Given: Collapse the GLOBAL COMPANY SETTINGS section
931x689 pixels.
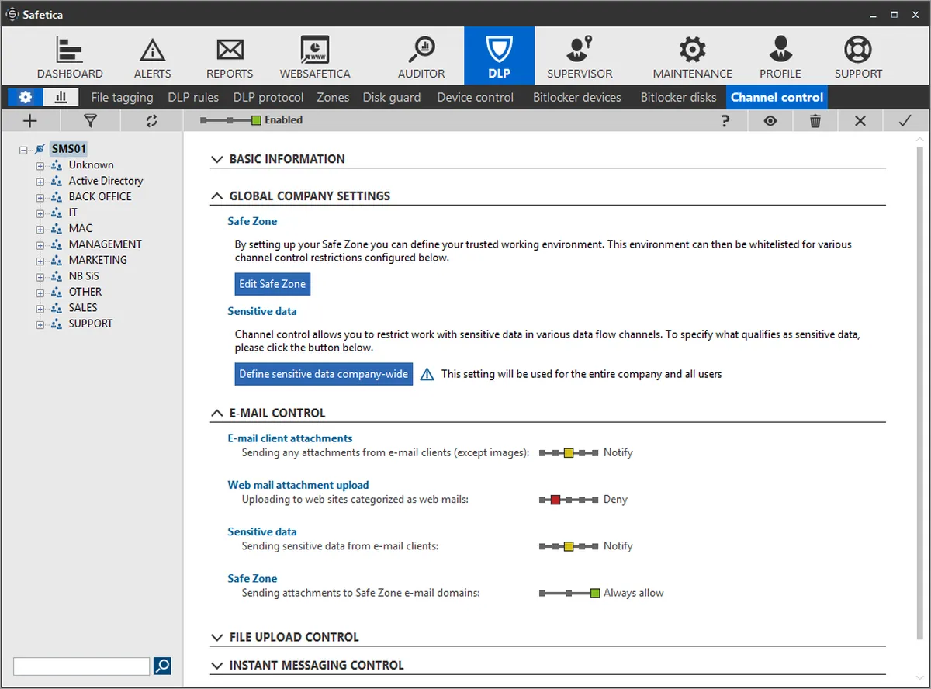Looking at the screenshot, I should tap(216, 196).
